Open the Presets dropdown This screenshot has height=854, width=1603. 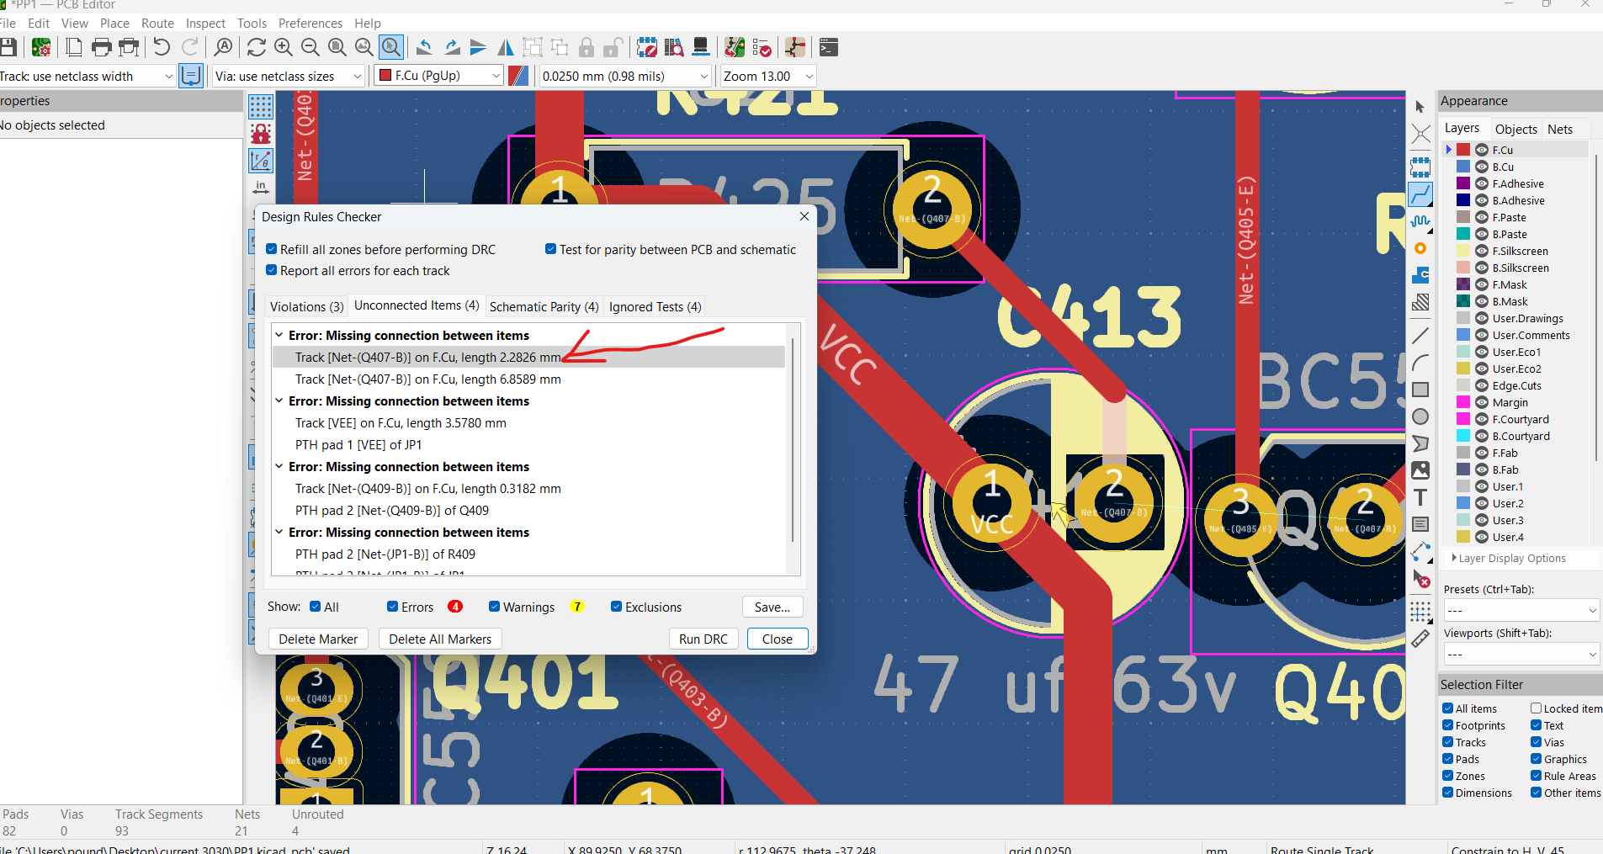[x=1521, y=610]
